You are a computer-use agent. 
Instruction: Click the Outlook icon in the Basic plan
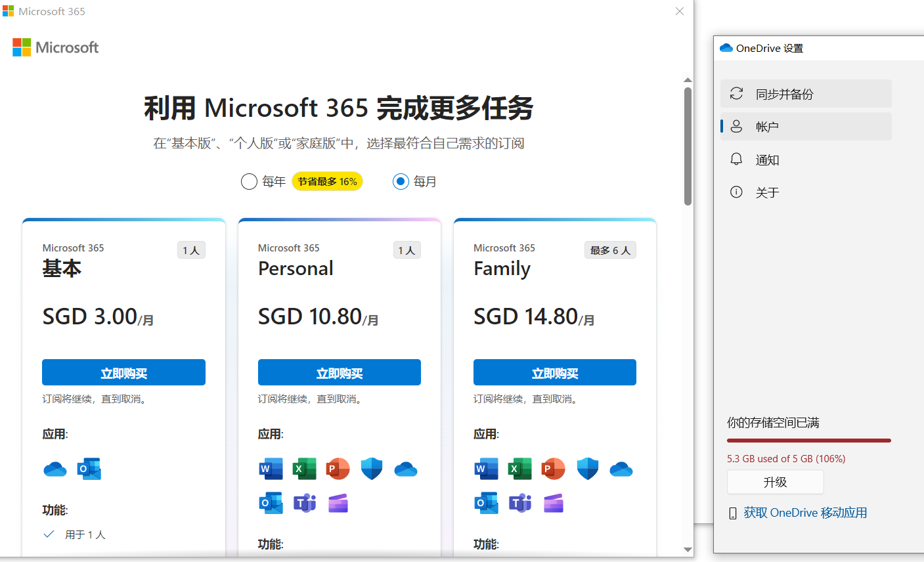pos(89,469)
